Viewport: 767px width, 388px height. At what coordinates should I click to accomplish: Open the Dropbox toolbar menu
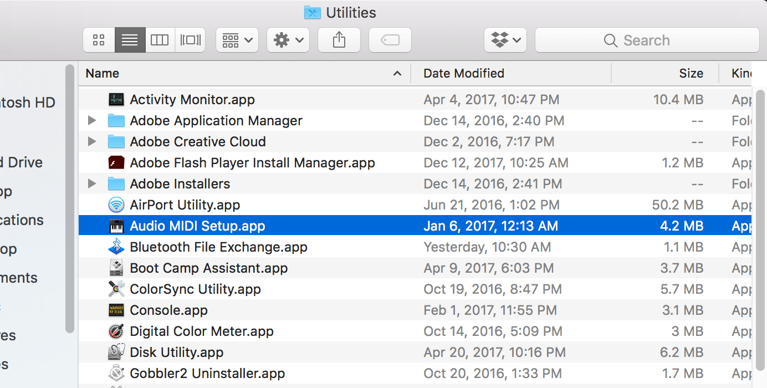point(505,40)
